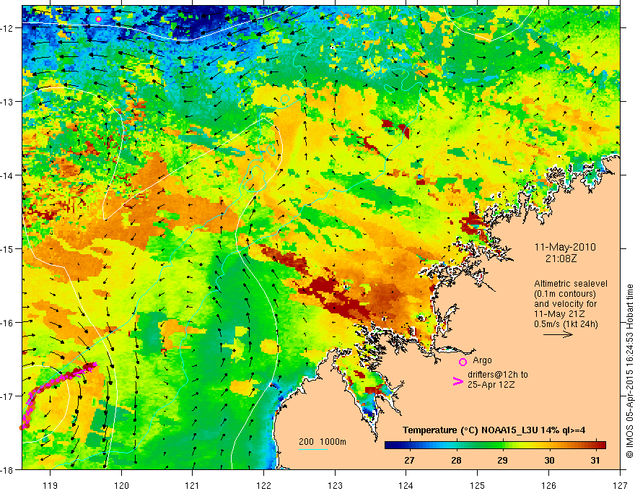Image resolution: width=635 pixels, height=491 pixels.
Task: Click the 'drifters@12h to' legend text
Action: coord(498,375)
